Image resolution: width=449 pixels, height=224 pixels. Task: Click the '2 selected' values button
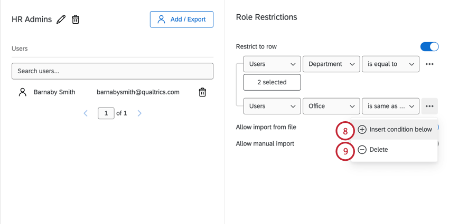point(272,82)
